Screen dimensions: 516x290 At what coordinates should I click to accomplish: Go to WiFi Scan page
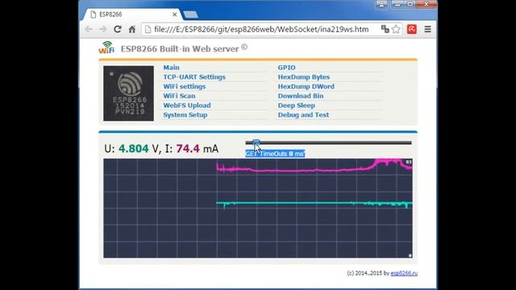(x=179, y=96)
